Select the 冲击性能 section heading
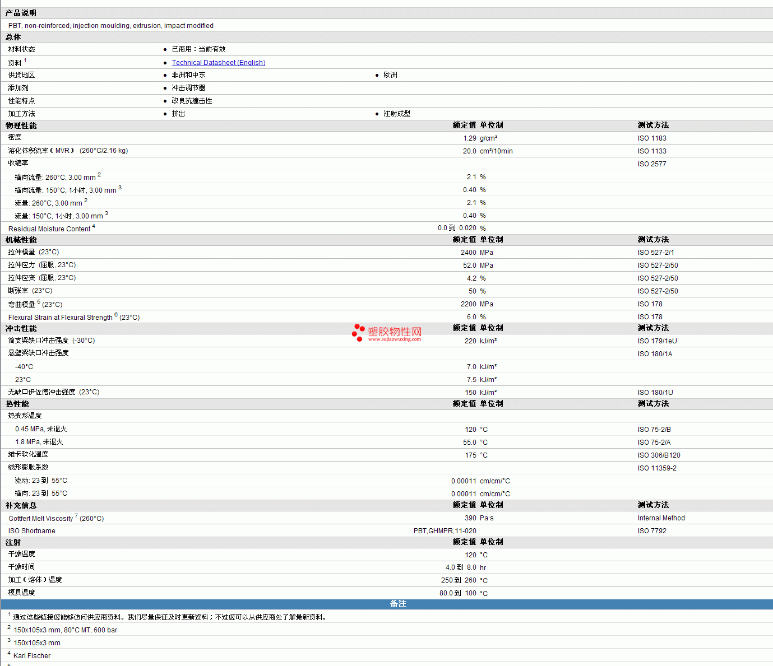Viewport: 773px width, 666px height. point(21,328)
